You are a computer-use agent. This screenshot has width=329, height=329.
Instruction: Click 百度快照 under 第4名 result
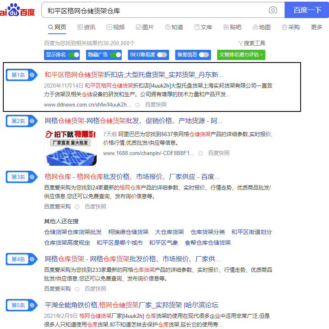click(x=95, y=289)
